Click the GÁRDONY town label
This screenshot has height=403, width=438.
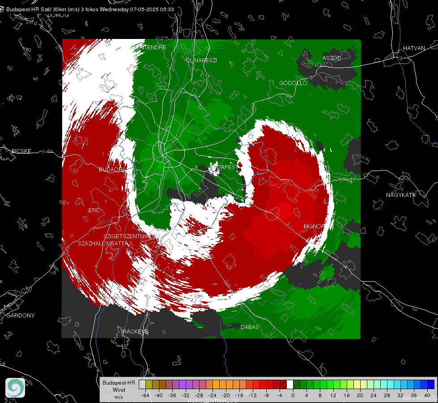21,316
